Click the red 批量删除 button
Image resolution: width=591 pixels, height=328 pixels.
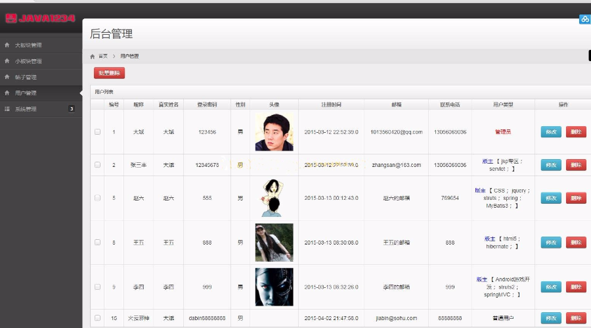[x=109, y=73]
